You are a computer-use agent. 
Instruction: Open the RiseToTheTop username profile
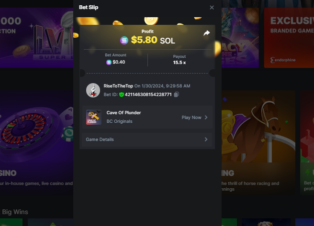pos(118,86)
